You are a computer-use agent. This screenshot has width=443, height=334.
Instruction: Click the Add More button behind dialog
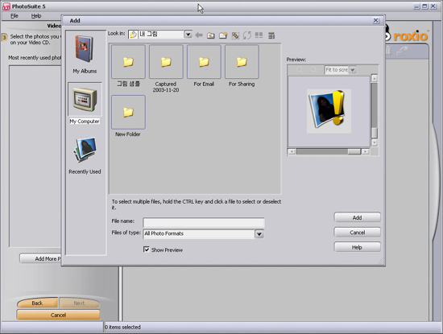click(x=40, y=258)
